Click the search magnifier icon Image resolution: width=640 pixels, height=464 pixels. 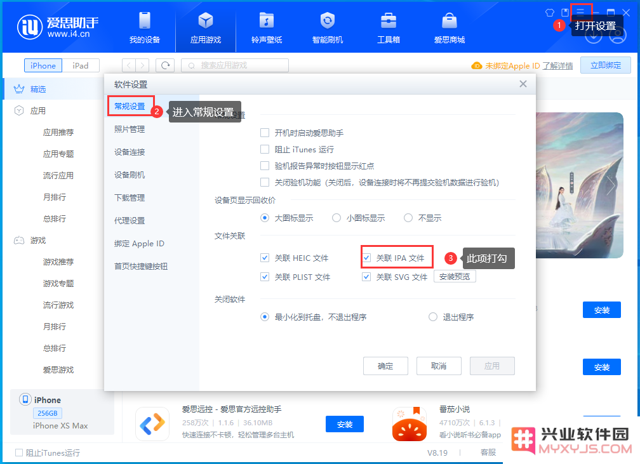[191, 66]
